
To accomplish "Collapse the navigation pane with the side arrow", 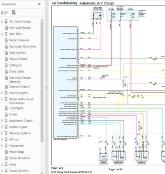I will (x=46, y=88).
